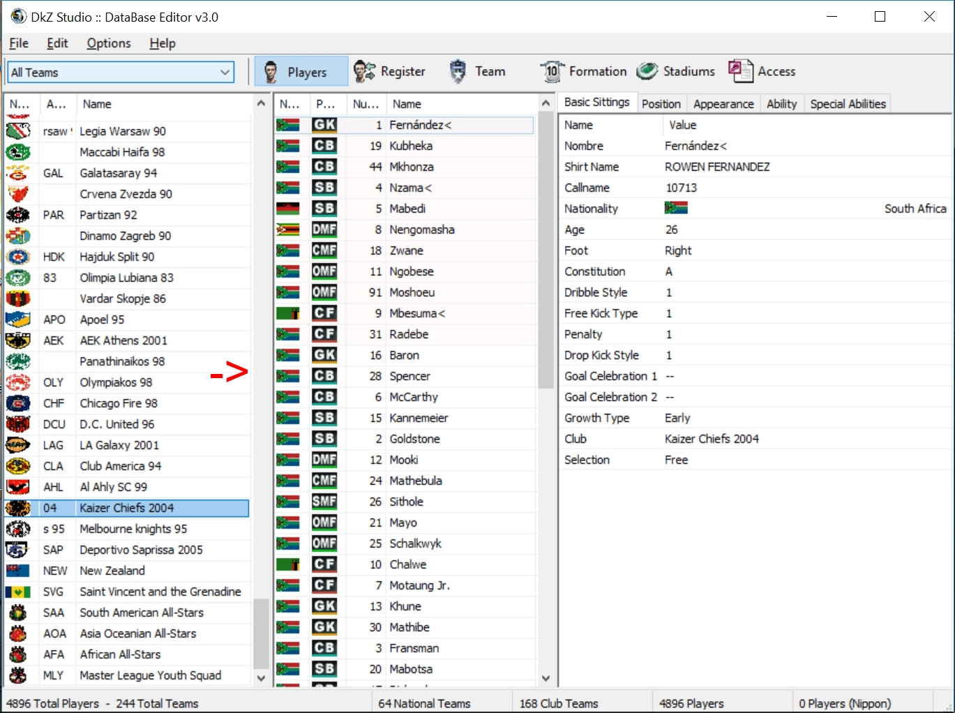955x713 pixels.
Task: Open the Stadiums section
Action: (x=676, y=72)
